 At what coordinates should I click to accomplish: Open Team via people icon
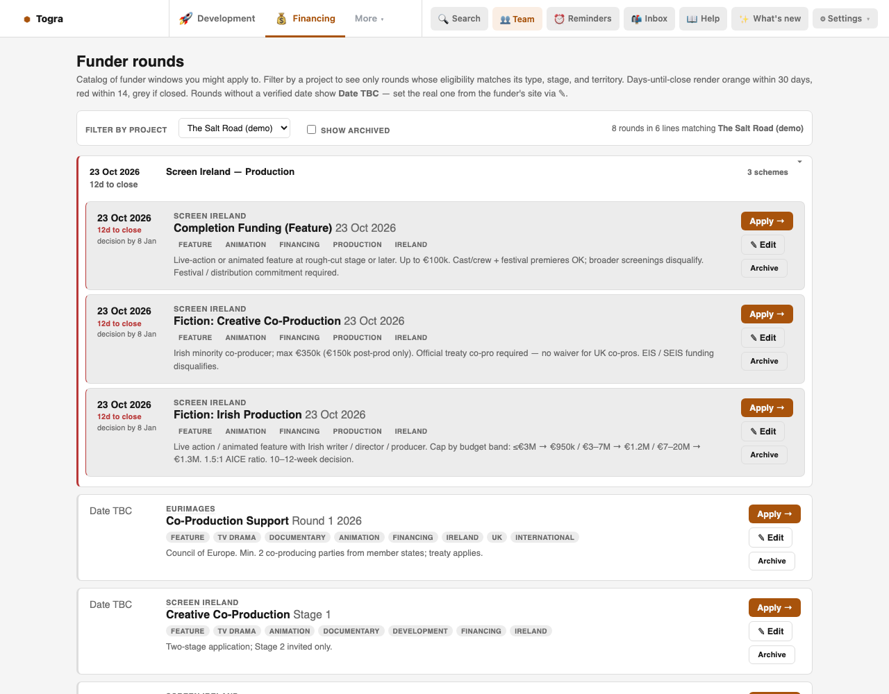click(505, 19)
